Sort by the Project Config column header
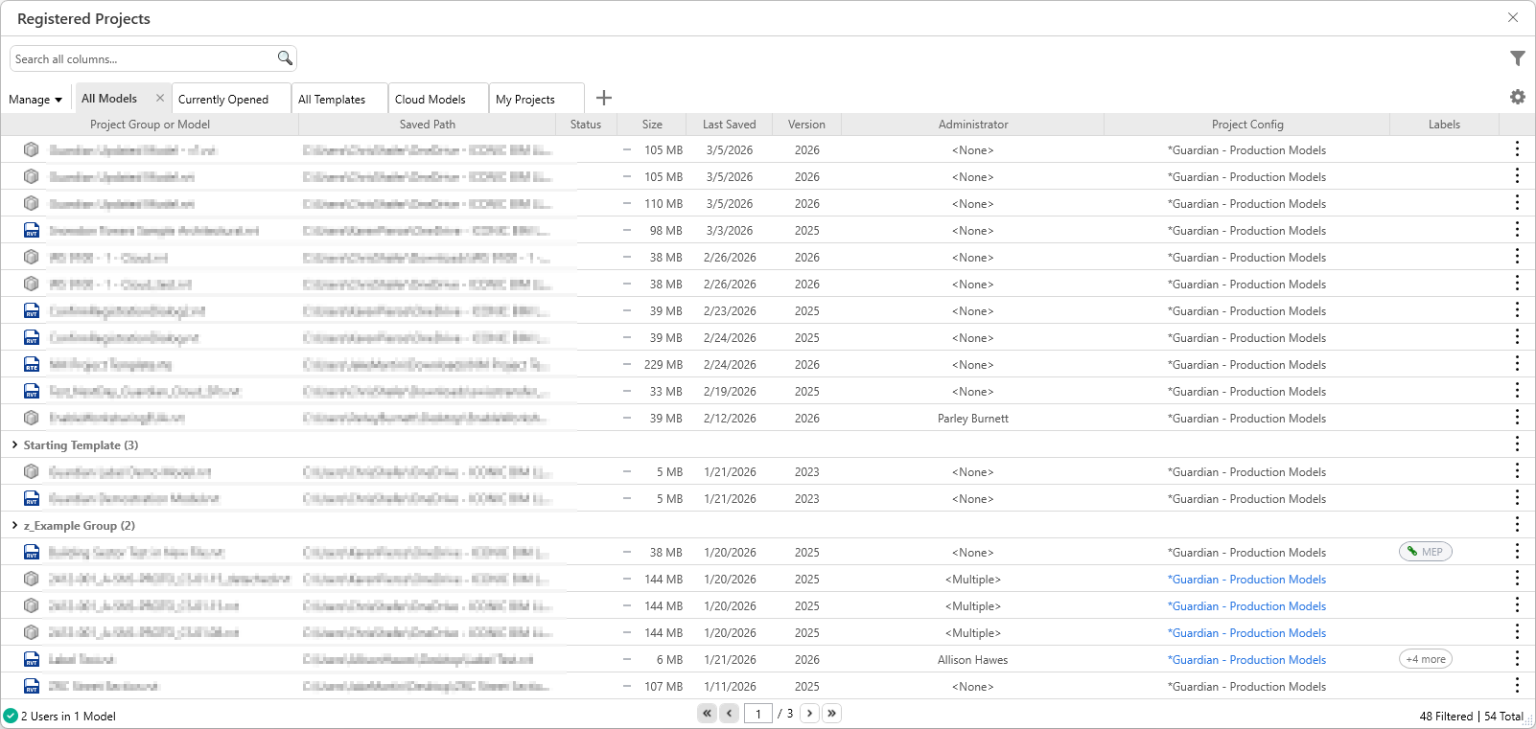 tap(1247, 125)
